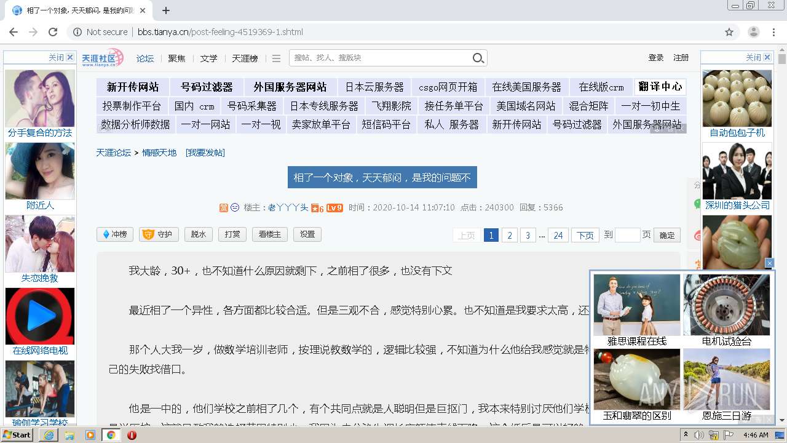Click the 翻译中心 ad link
The height and width of the screenshot is (443, 787).
pos(660,86)
